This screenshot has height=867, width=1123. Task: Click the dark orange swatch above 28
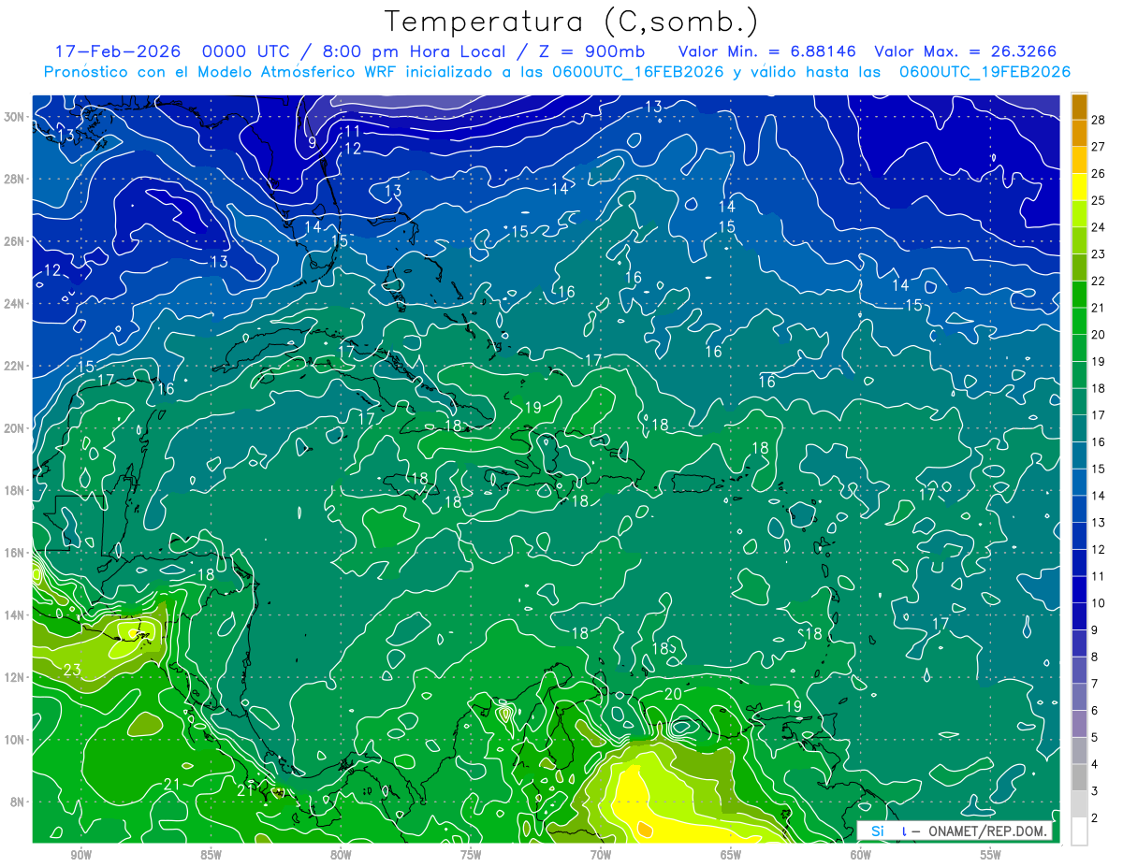[x=1079, y=107]
